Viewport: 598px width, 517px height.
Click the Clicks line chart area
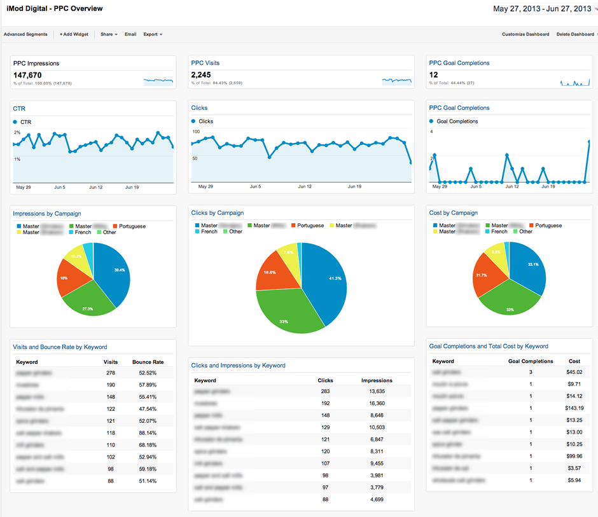click(x=302, y=156)
